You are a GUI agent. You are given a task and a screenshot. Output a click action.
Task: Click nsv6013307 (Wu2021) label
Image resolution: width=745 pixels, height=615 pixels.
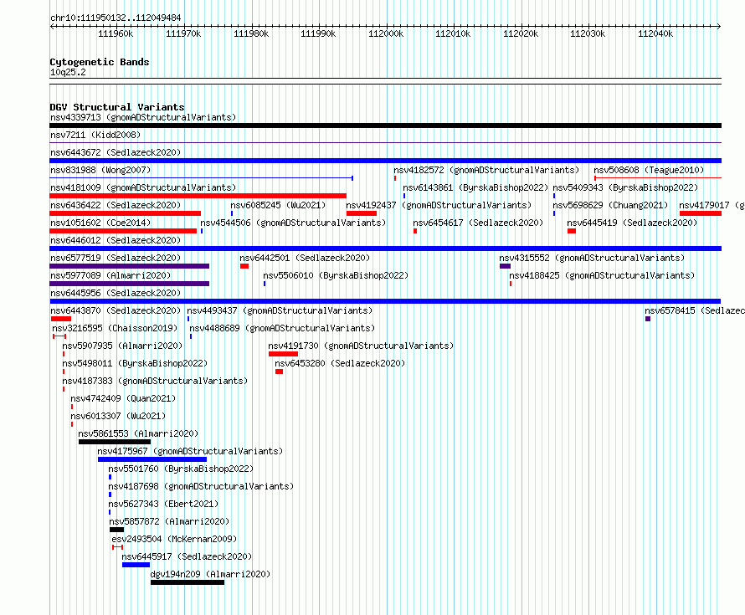coord(118,416)
